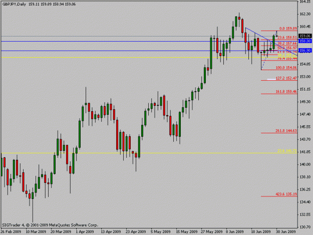The image size is (313, 235).
Task: Select the 100.0 154.06 Fibonacci label
Action: [286, 68]
